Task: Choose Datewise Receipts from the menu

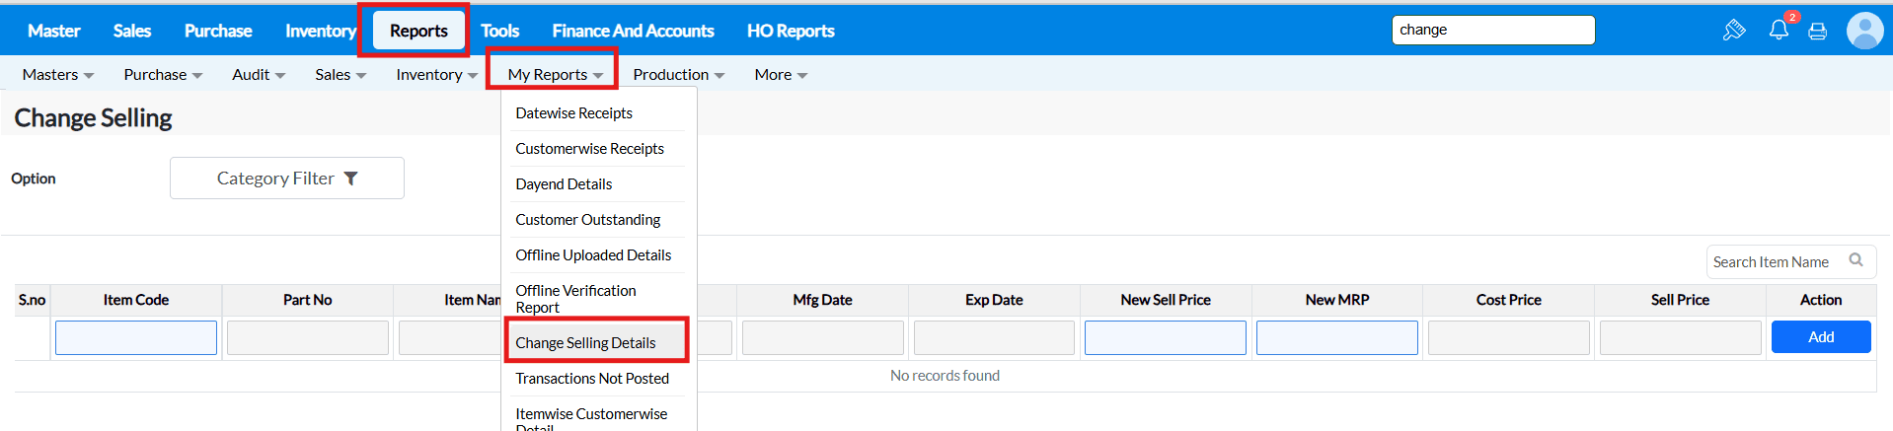Action: pos(573,113)
